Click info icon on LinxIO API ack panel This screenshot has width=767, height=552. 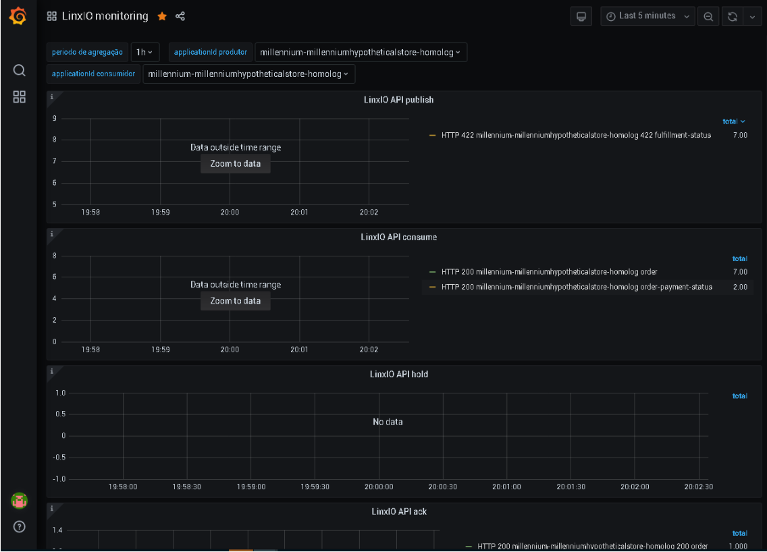tap(51, 509)
